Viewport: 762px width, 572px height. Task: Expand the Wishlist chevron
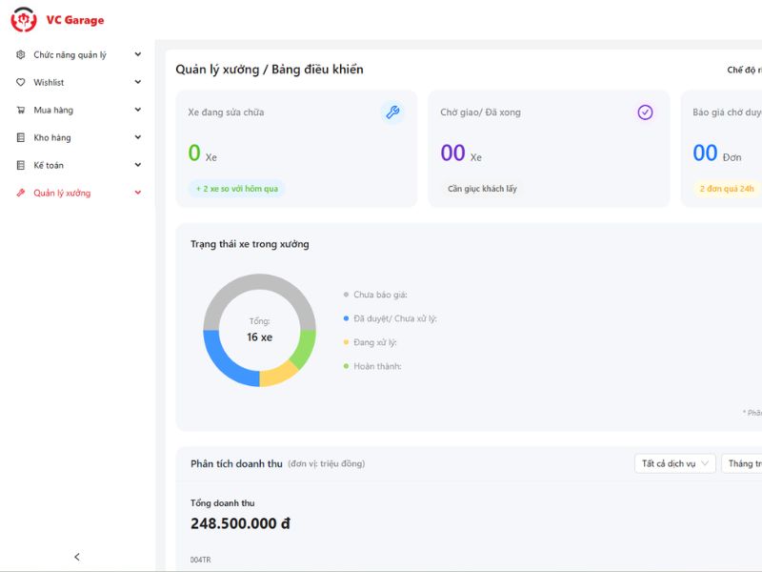138,82
